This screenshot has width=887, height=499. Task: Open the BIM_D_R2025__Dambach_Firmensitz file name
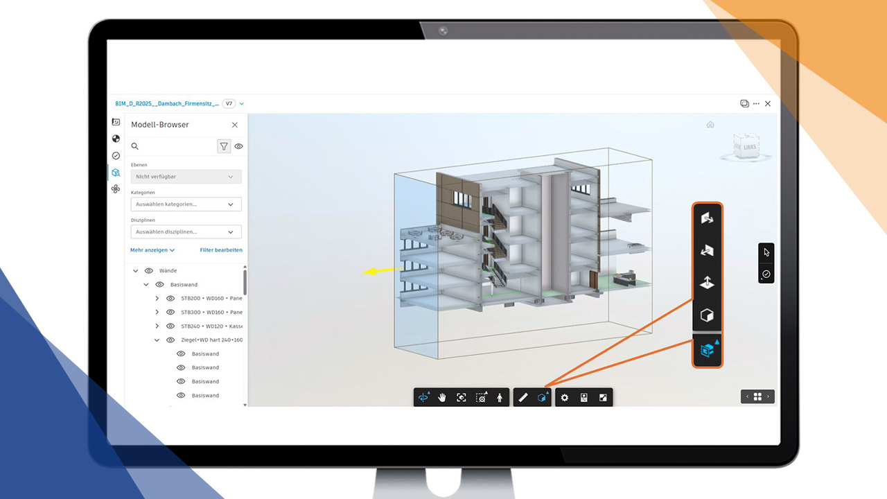tap(167, 104)
